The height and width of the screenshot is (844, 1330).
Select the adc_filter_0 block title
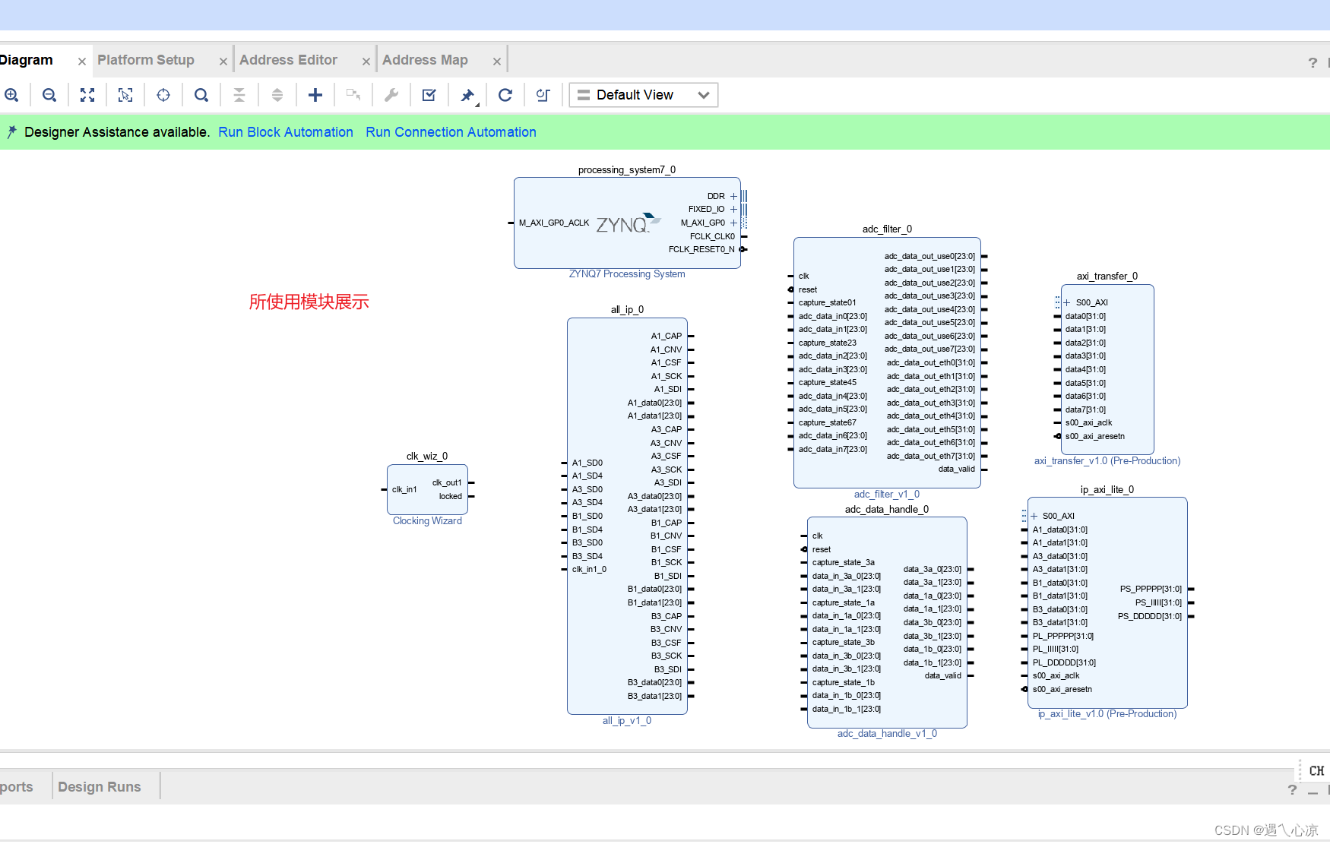(x=887, y=229)
